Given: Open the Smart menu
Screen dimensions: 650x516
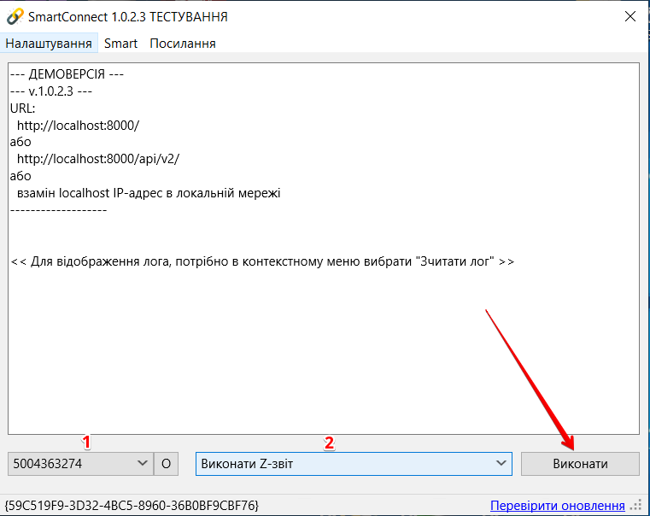Looking at the screenshot, I should coord(120,43).
